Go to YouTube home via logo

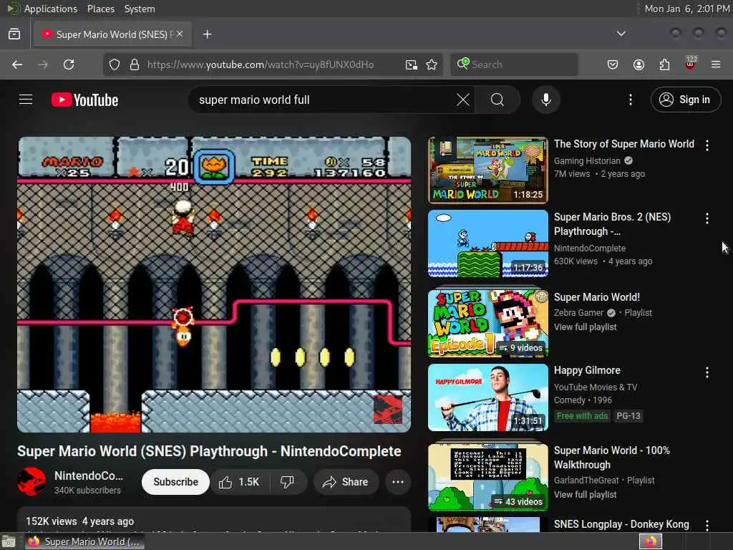(84, 100)
